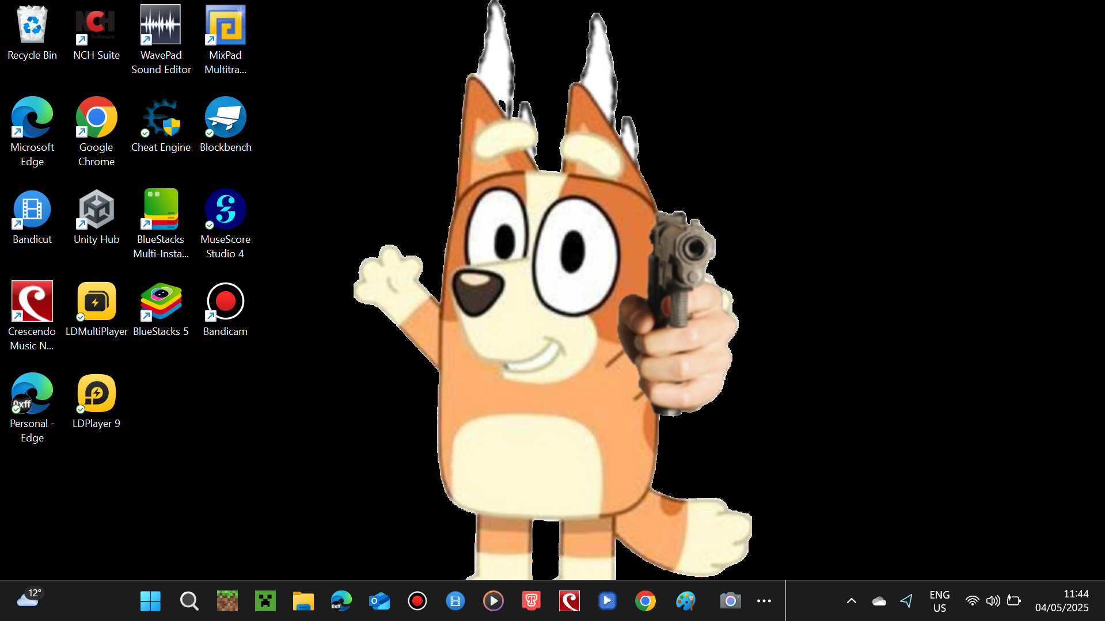The image size is (1105, 621).
Task: Expand hidden system tray icons chevron
Action: pyautogui.click(x=852, y=601)
